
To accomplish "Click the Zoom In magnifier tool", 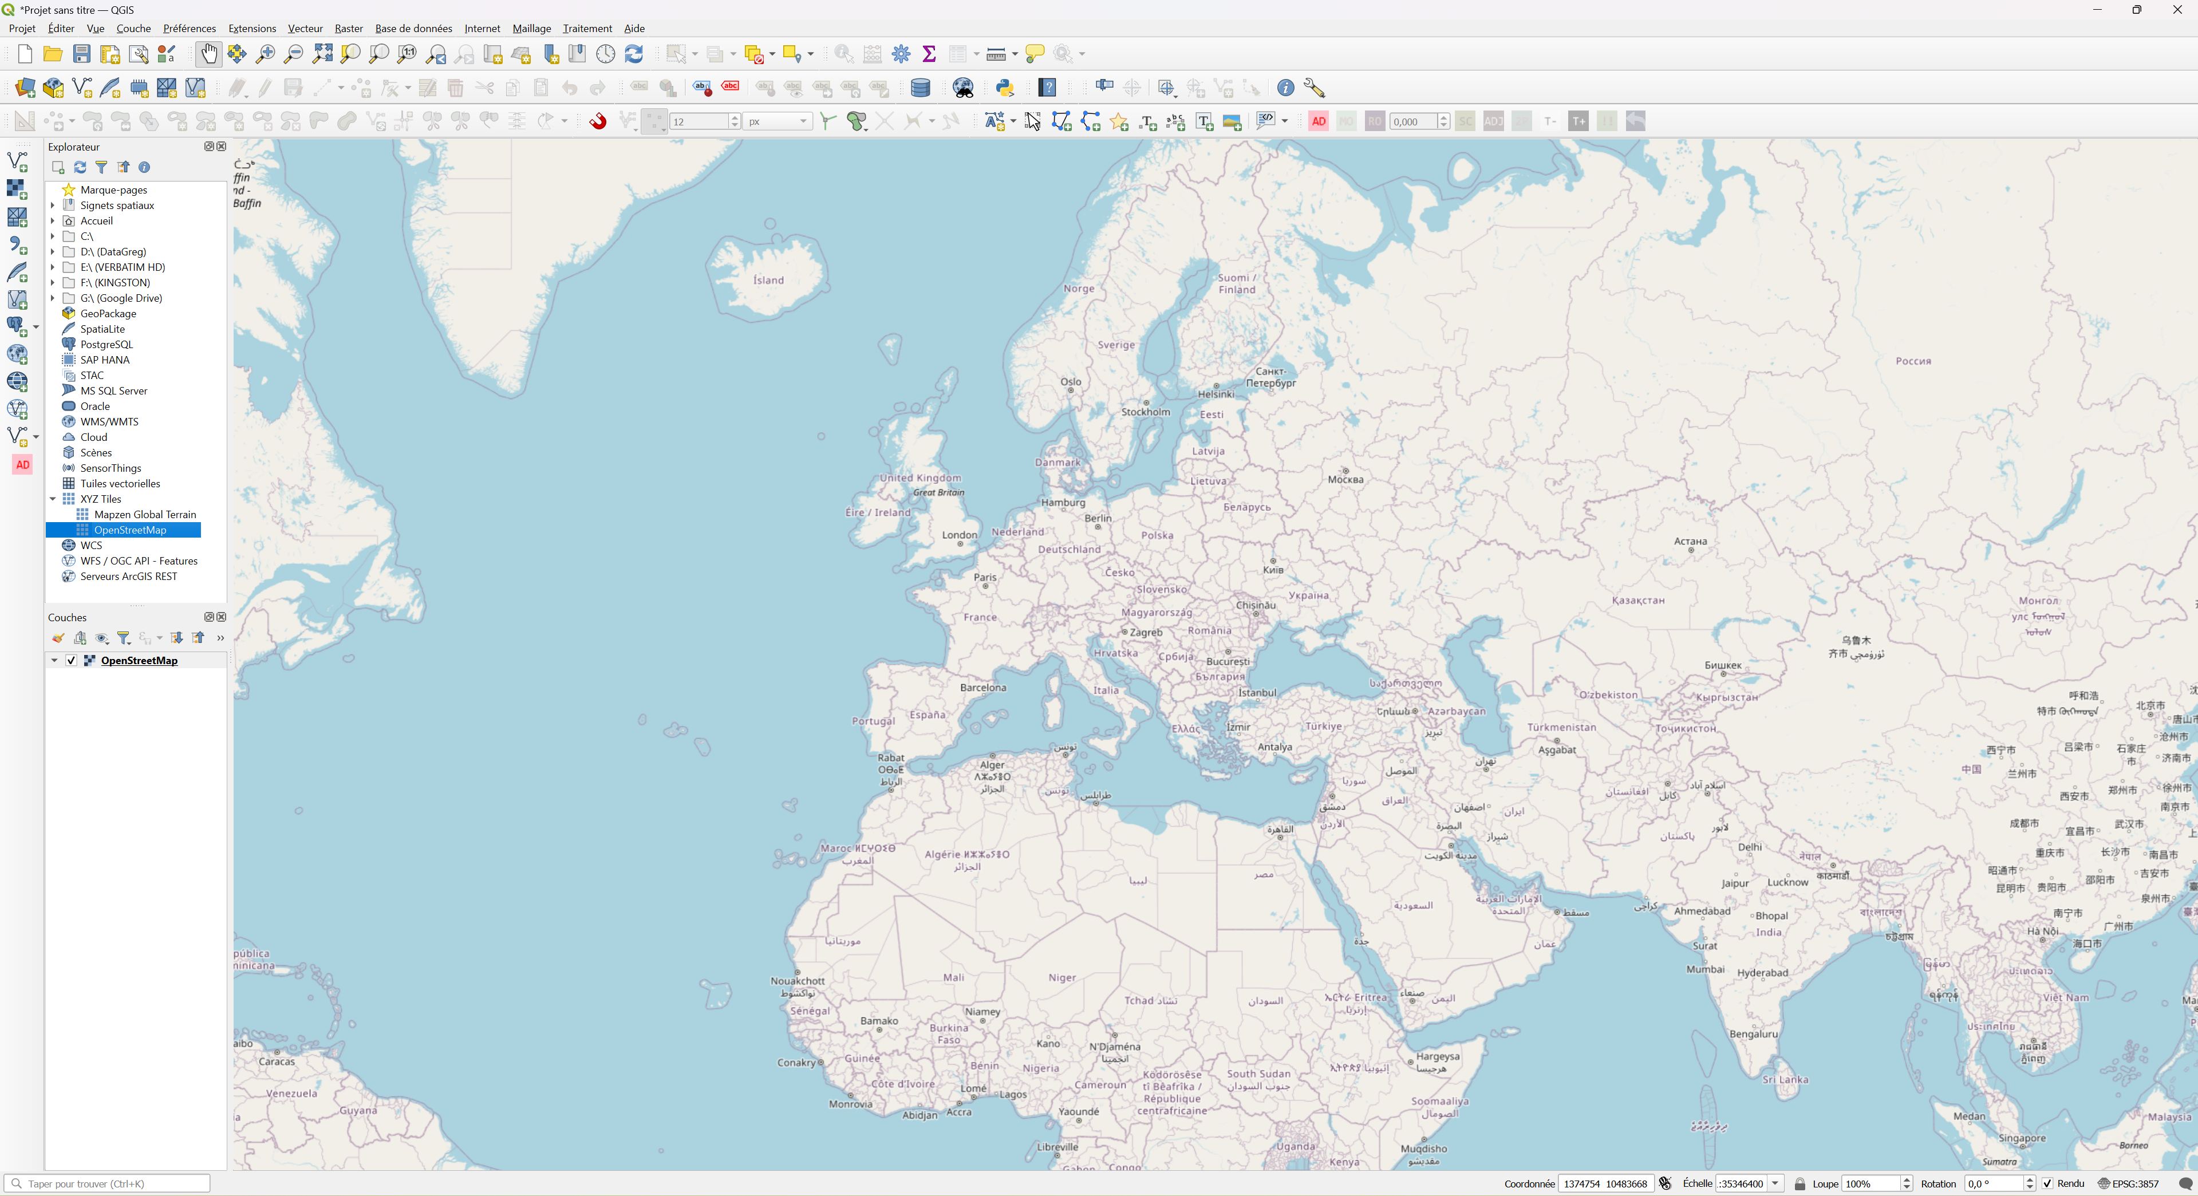I will pyautogui.click(x=265, y=54).
